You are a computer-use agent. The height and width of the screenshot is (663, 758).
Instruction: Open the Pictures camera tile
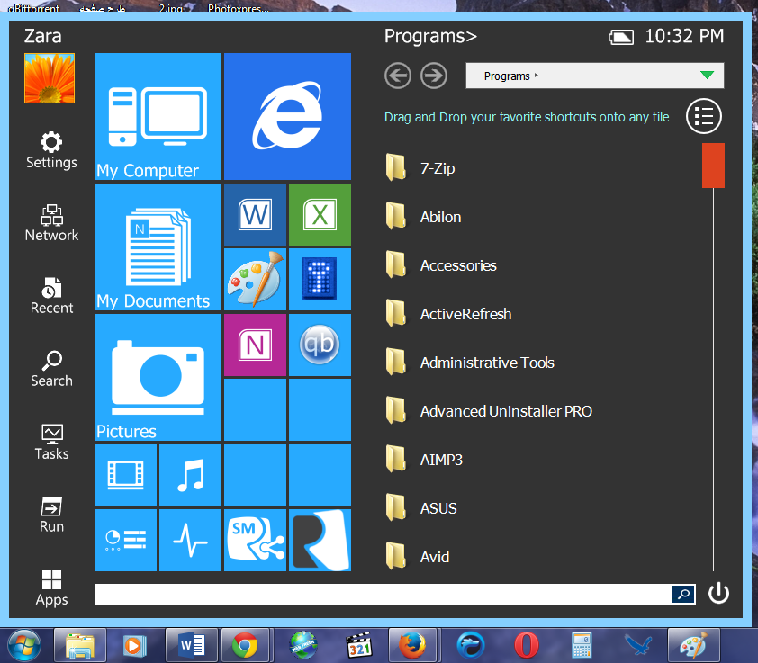pyautogui.click(x=158, y=378)
